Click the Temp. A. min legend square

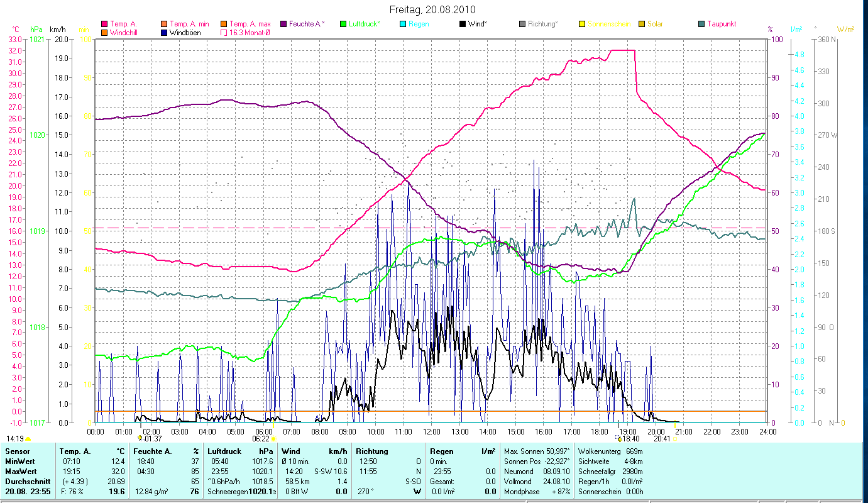[165, 24]
